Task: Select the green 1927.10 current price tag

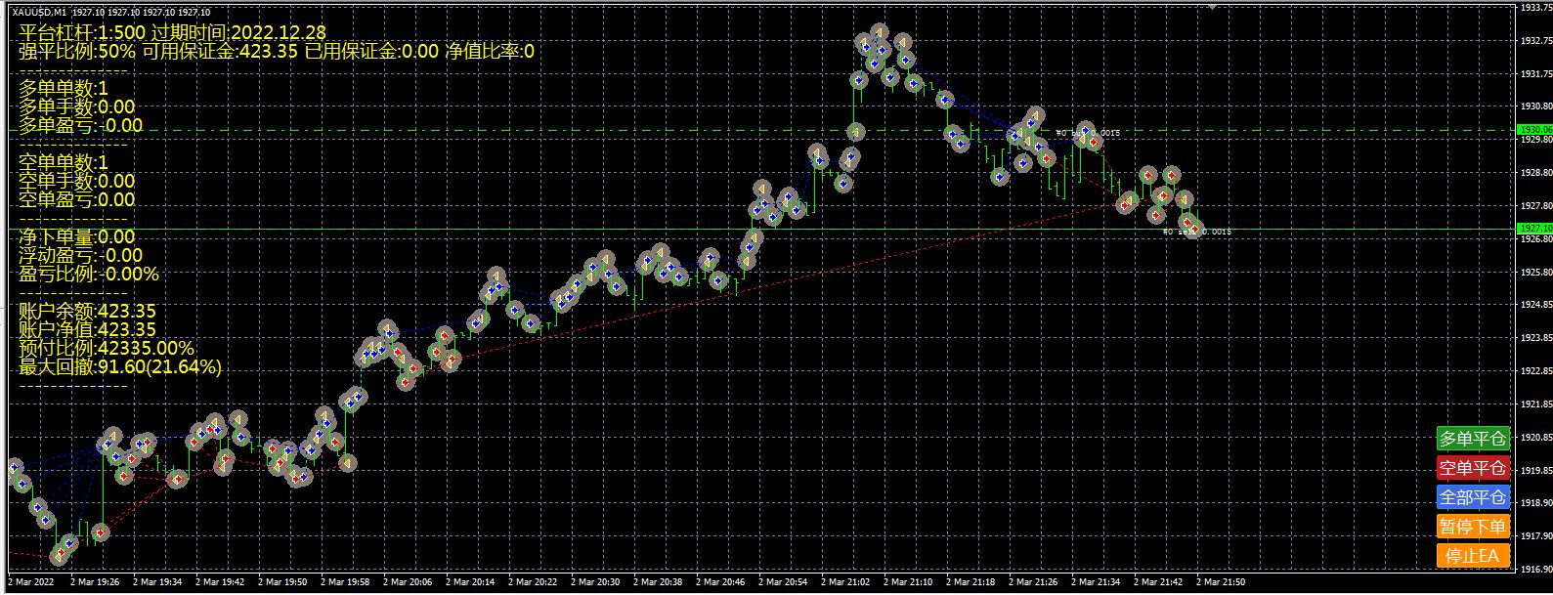Action: point(1533,229)
